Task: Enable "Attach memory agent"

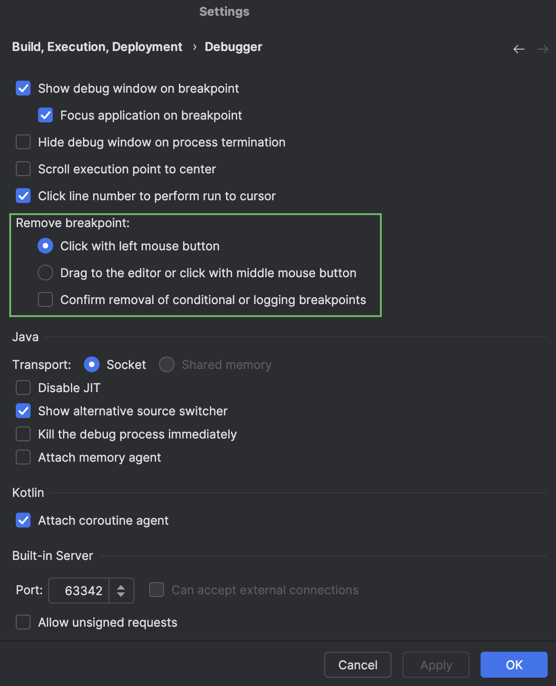Action: tap(23, 457)
